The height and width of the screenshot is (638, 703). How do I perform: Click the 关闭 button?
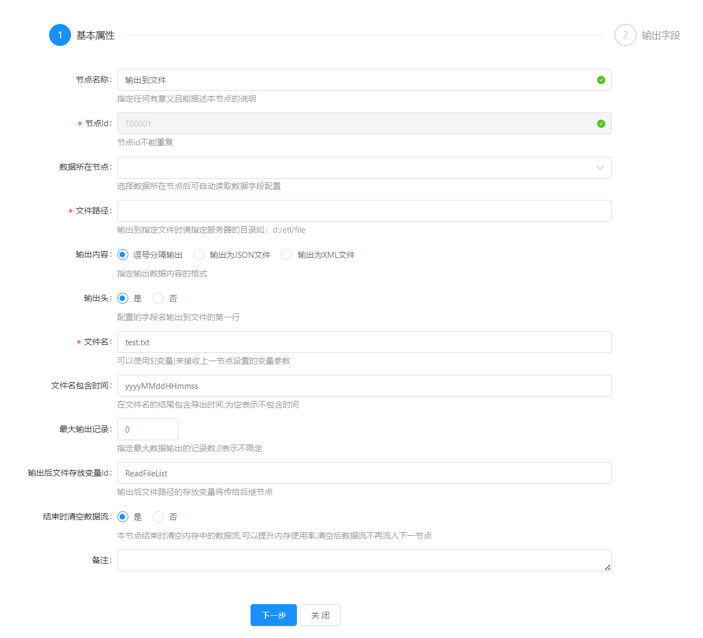pyautogui.click(x=320, y=615)
